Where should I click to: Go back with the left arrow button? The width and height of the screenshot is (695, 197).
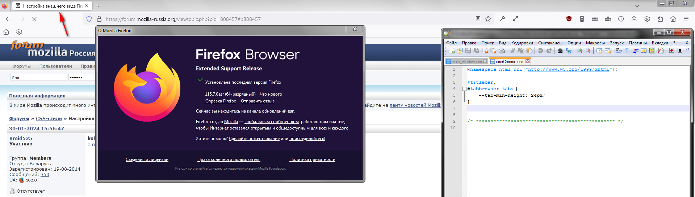click(8, 19)
